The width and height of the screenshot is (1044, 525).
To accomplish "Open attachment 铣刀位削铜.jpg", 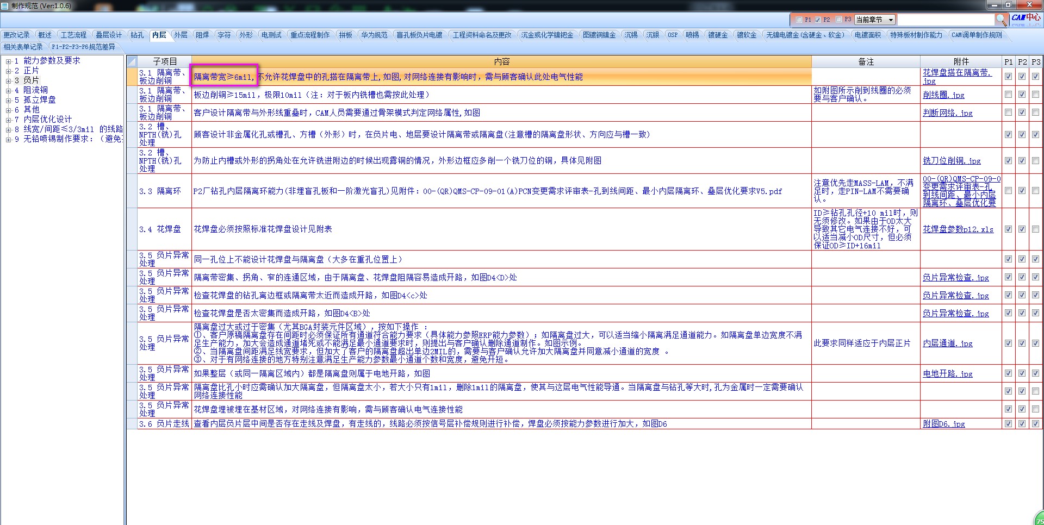I will coord(952,161).
